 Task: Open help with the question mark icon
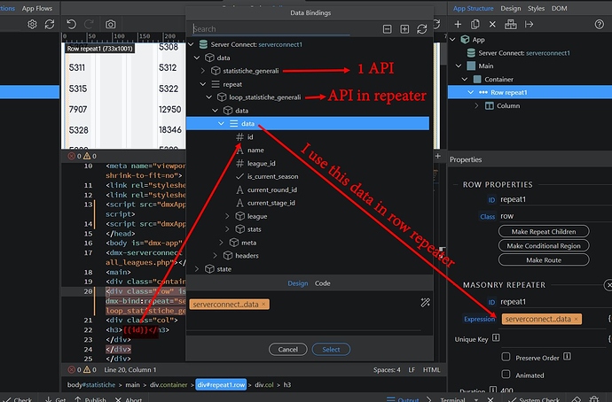coord(600,24)
